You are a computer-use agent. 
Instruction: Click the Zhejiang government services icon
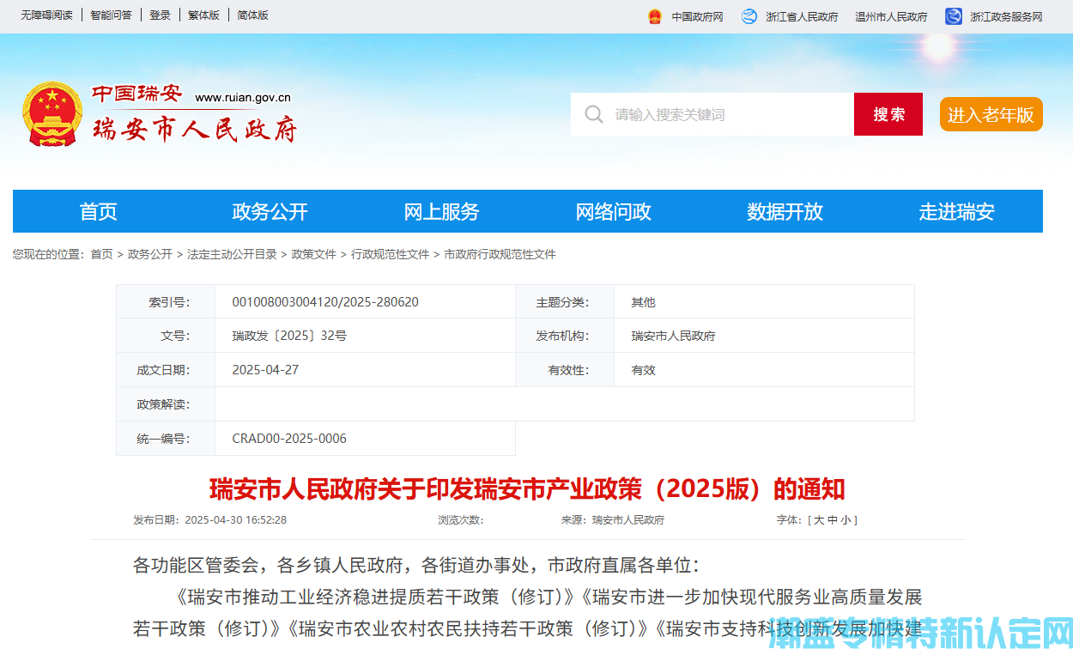954,16
